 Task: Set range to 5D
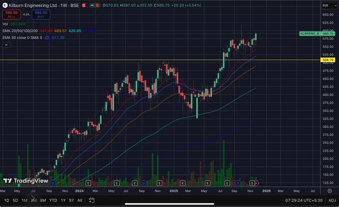tap(15, 201)
